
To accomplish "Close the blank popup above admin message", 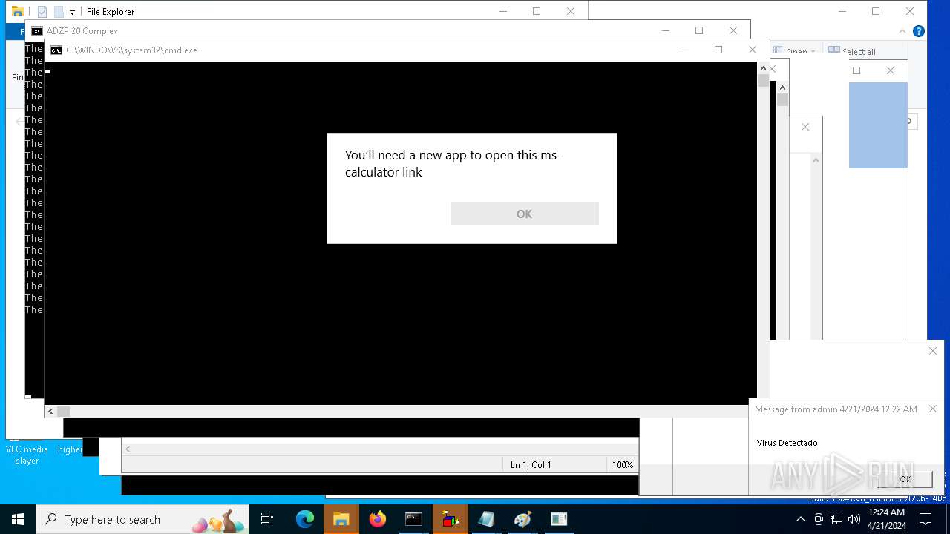I will [933, 351].
